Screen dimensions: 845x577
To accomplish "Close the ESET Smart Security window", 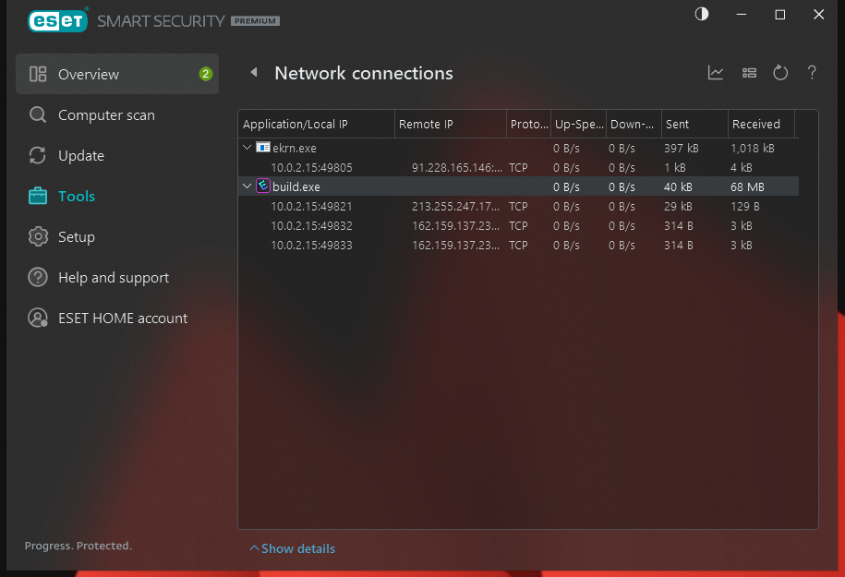I will pos(818,15).
